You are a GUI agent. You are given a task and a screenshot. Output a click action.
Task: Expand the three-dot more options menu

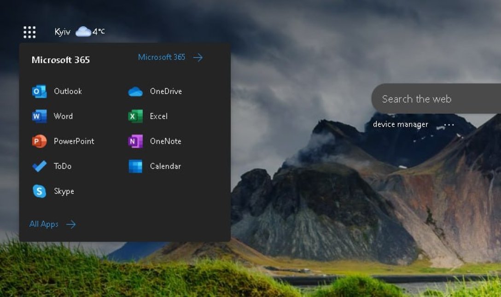click(x=449, y=125)
